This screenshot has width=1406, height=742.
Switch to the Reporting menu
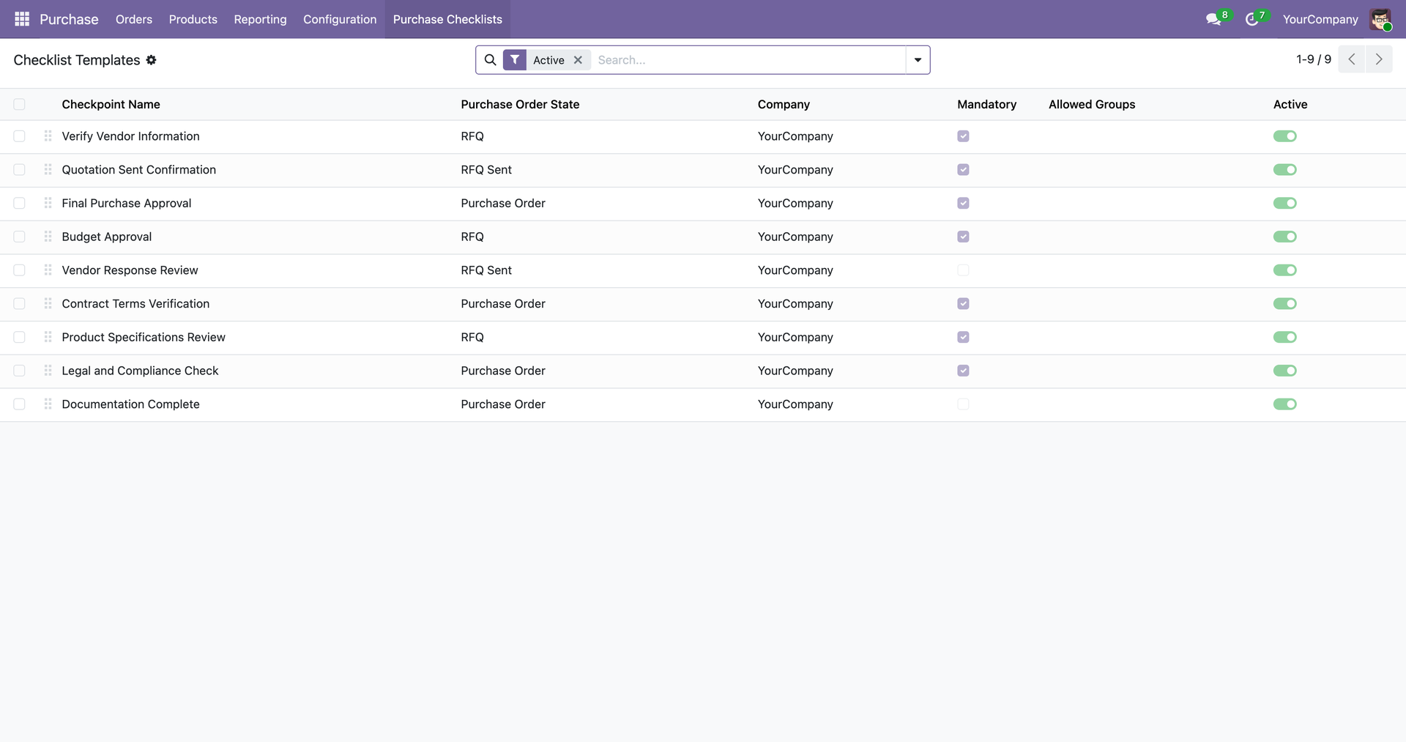[260, 19]
